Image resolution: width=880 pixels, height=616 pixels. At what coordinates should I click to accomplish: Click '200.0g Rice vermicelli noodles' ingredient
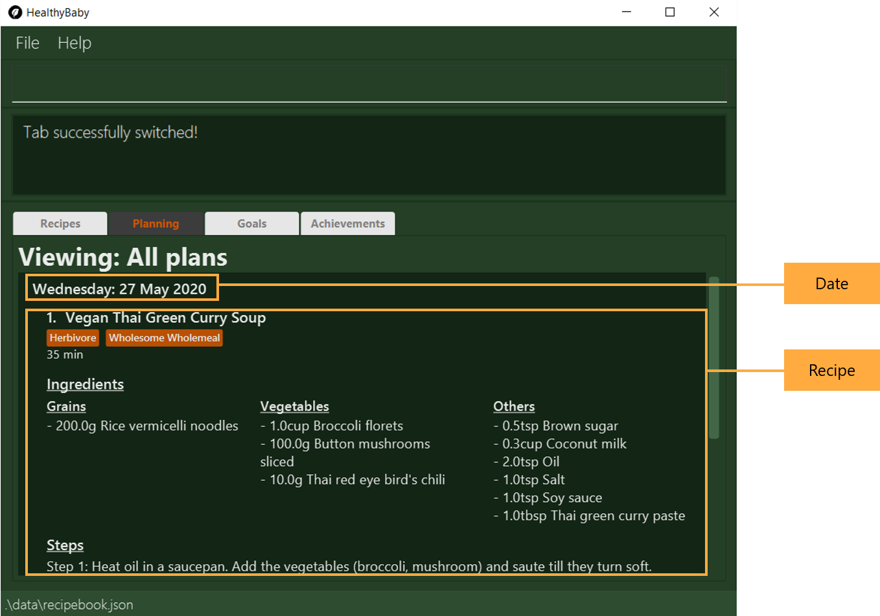(x=143, y=426)
